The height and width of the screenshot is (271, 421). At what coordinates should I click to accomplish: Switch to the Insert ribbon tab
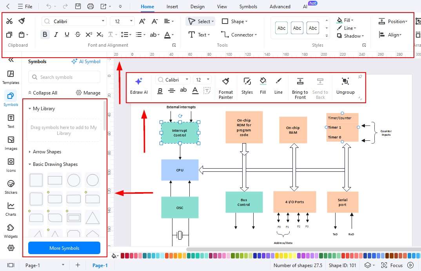(172, 6)
